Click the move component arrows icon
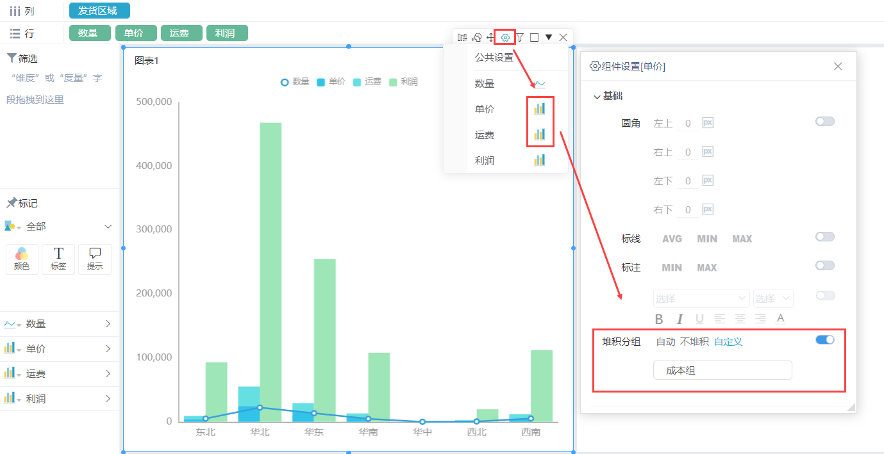 click(x=491, y=37)
